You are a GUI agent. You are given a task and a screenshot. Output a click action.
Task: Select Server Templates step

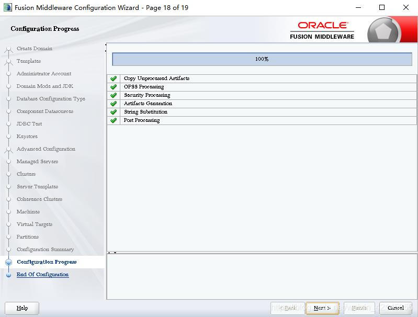click(37, 186)
